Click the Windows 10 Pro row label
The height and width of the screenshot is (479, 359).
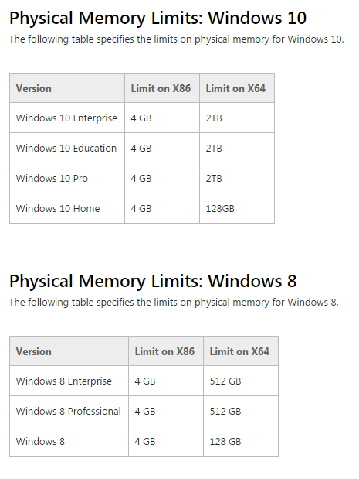(52, 179)
